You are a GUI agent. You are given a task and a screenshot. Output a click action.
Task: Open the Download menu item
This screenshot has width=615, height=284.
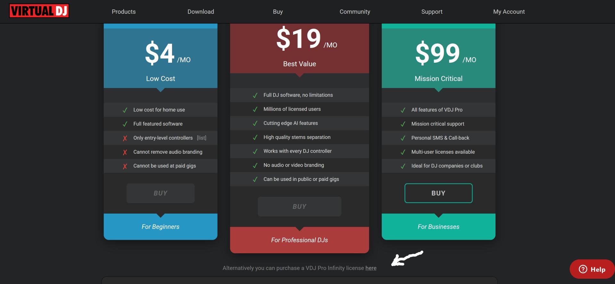201,12
